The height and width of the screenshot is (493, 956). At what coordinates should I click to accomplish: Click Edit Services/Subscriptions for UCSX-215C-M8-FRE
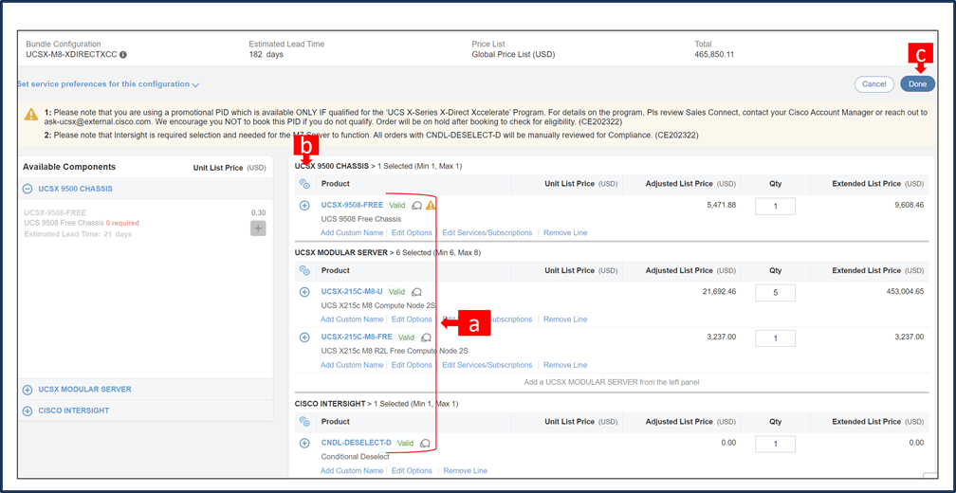click(487, 365)
